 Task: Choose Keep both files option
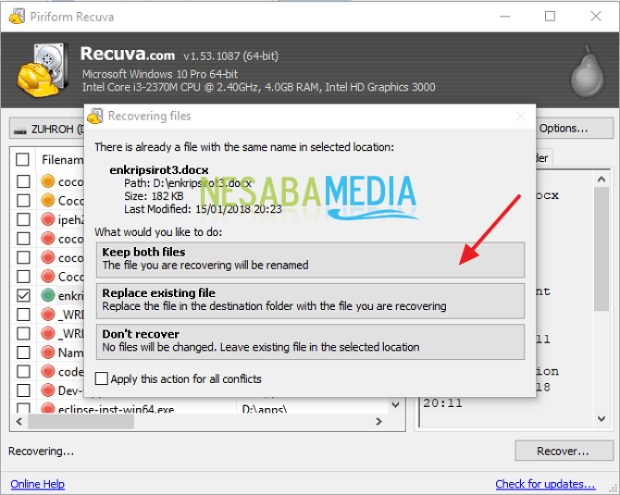(310, 260)
